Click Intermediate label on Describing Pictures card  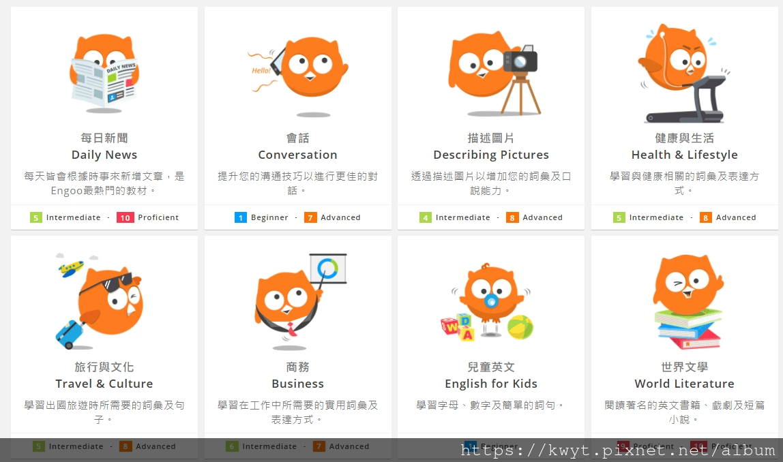pyautogui.click(x=463, y=217)
